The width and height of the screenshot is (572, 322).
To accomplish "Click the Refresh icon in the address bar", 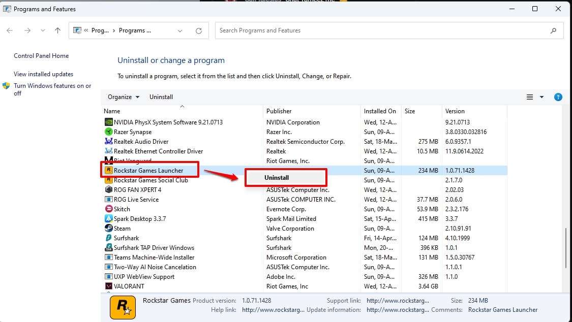I will pyautogui.click(x=198, y=30).
